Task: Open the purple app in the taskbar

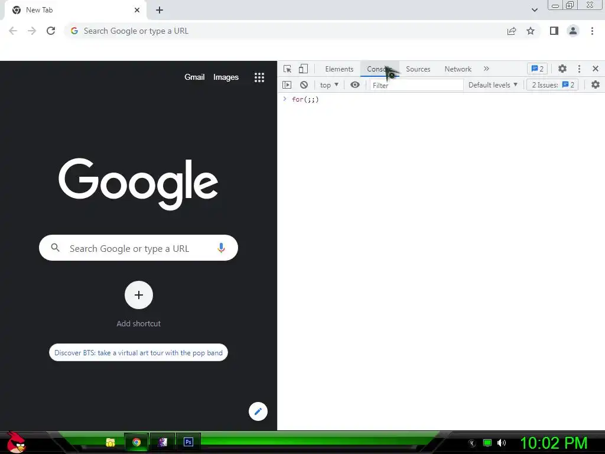Action: pos(162,442)
